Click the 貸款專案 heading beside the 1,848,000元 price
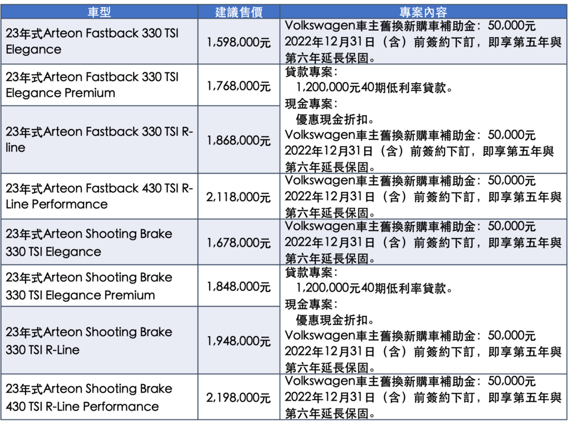Image resolution: width=569 pixels, height=428 pixels. pyautogui.click(x=311, y=272)
